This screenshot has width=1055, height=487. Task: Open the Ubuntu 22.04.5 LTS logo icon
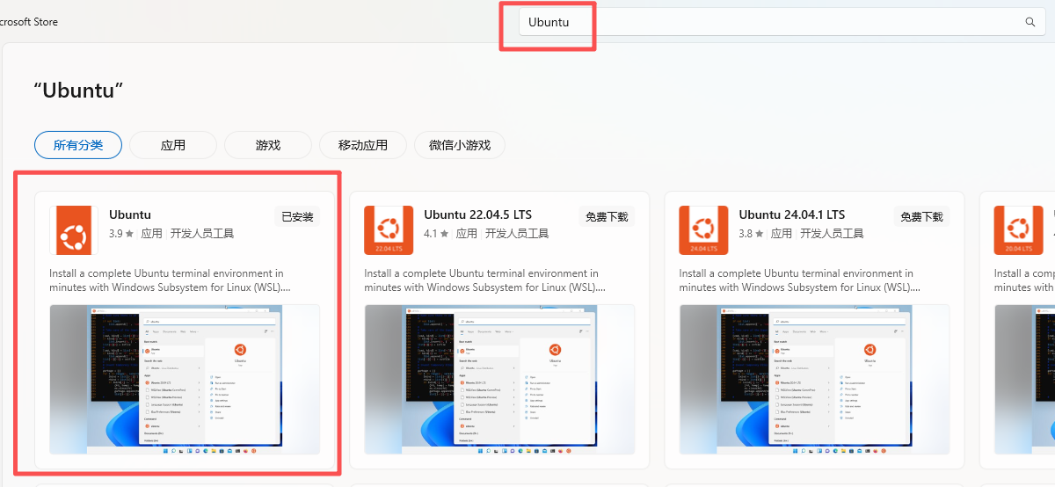pyautogui.click(x=389, y=230)
